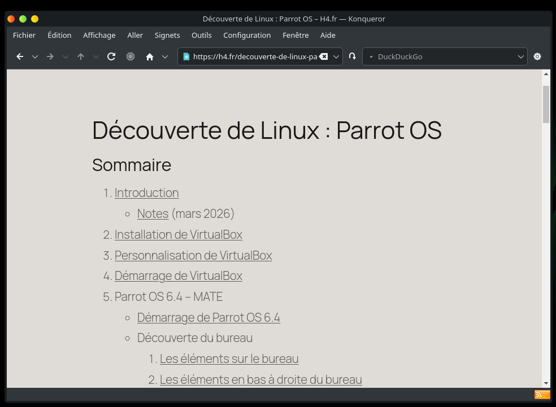Click the Stop loading icon
556x407 pixels.
tap(131, 56)
